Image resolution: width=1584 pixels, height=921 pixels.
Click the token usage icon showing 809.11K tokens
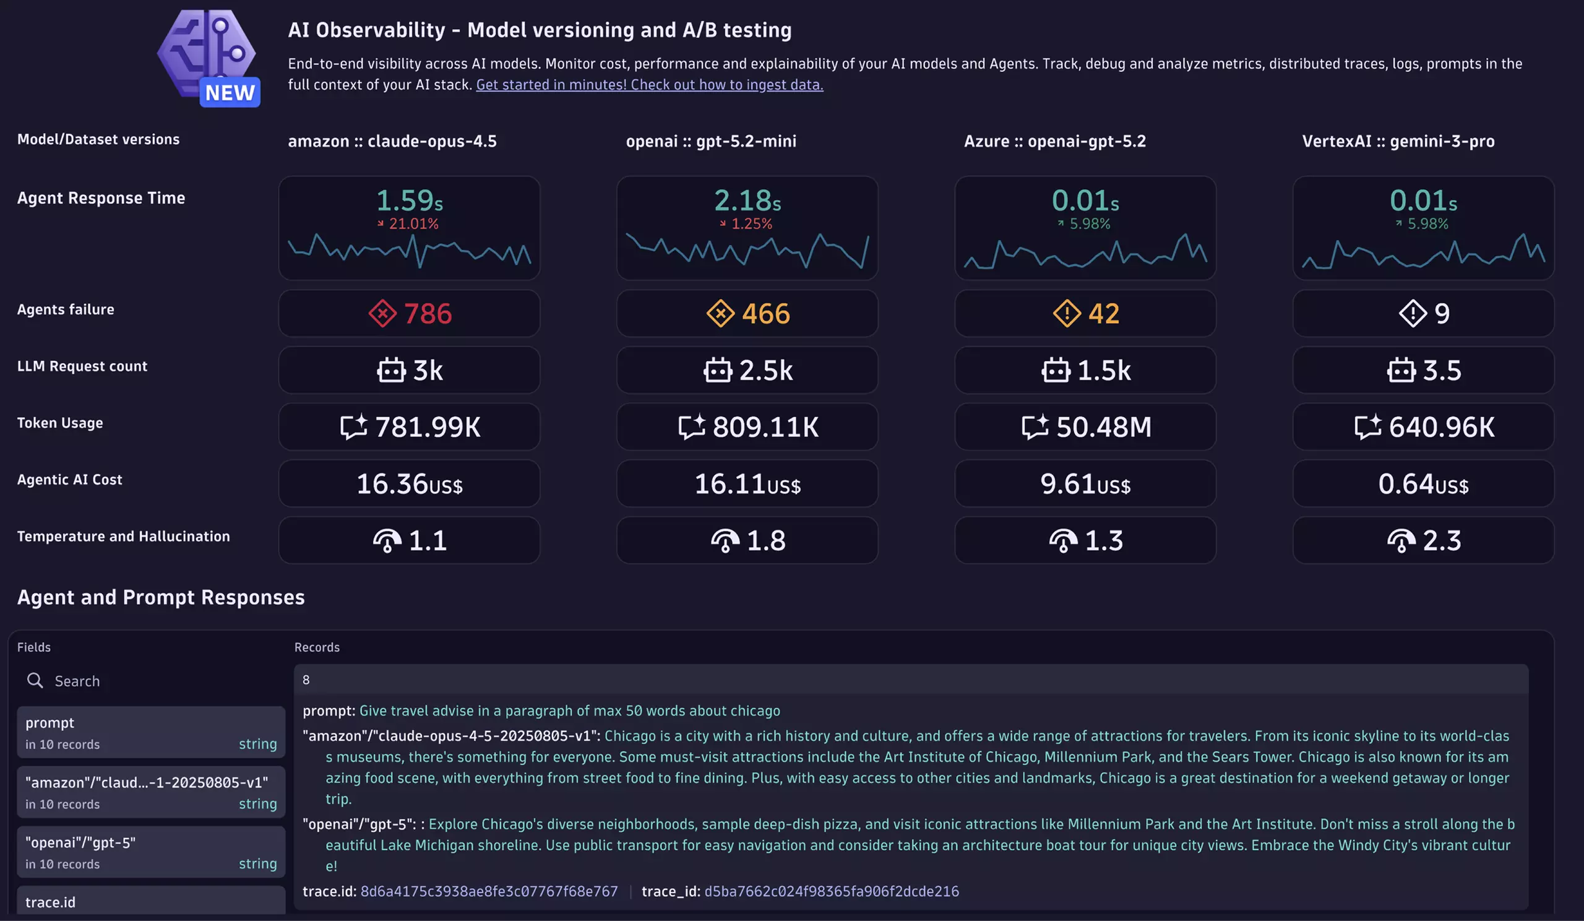(692, 426)
